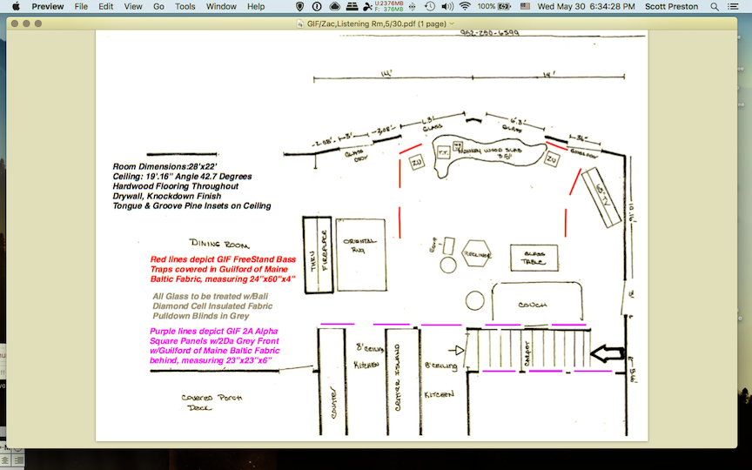This screenshot has width=752, height=470.
Task: Click the red close window button
Action: pyautogui.click(x=15, y=23)
